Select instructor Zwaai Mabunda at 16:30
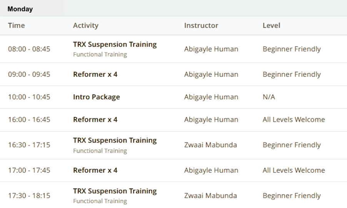Screen dimensions: 347x208 coord(210,145)
